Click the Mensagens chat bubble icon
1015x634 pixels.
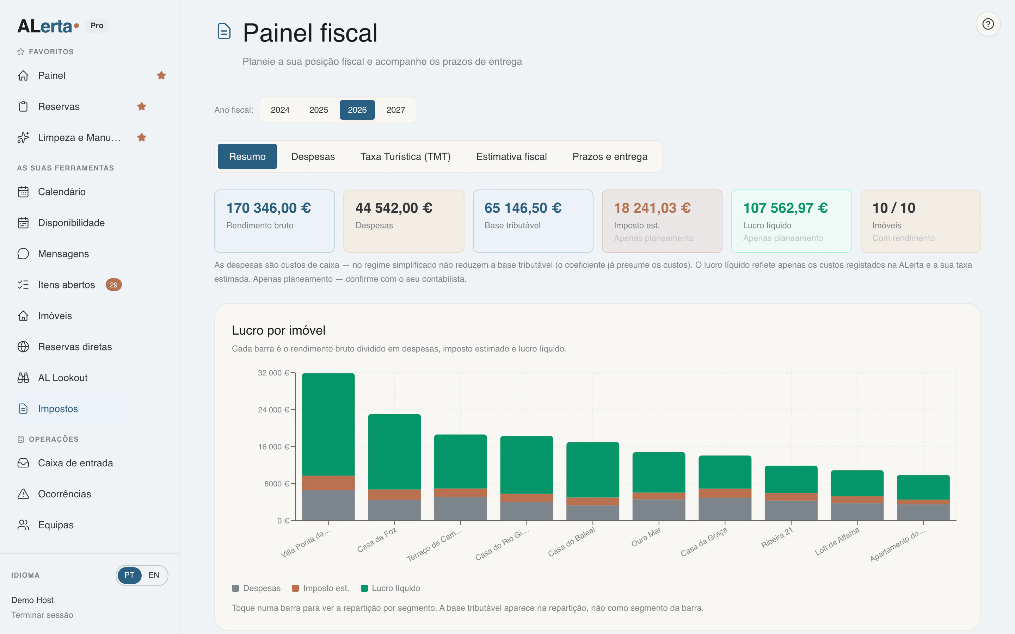23,254
